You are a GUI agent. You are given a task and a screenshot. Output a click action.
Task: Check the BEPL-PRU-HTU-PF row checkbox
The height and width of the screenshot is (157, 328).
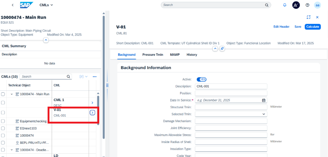(3, 143)
